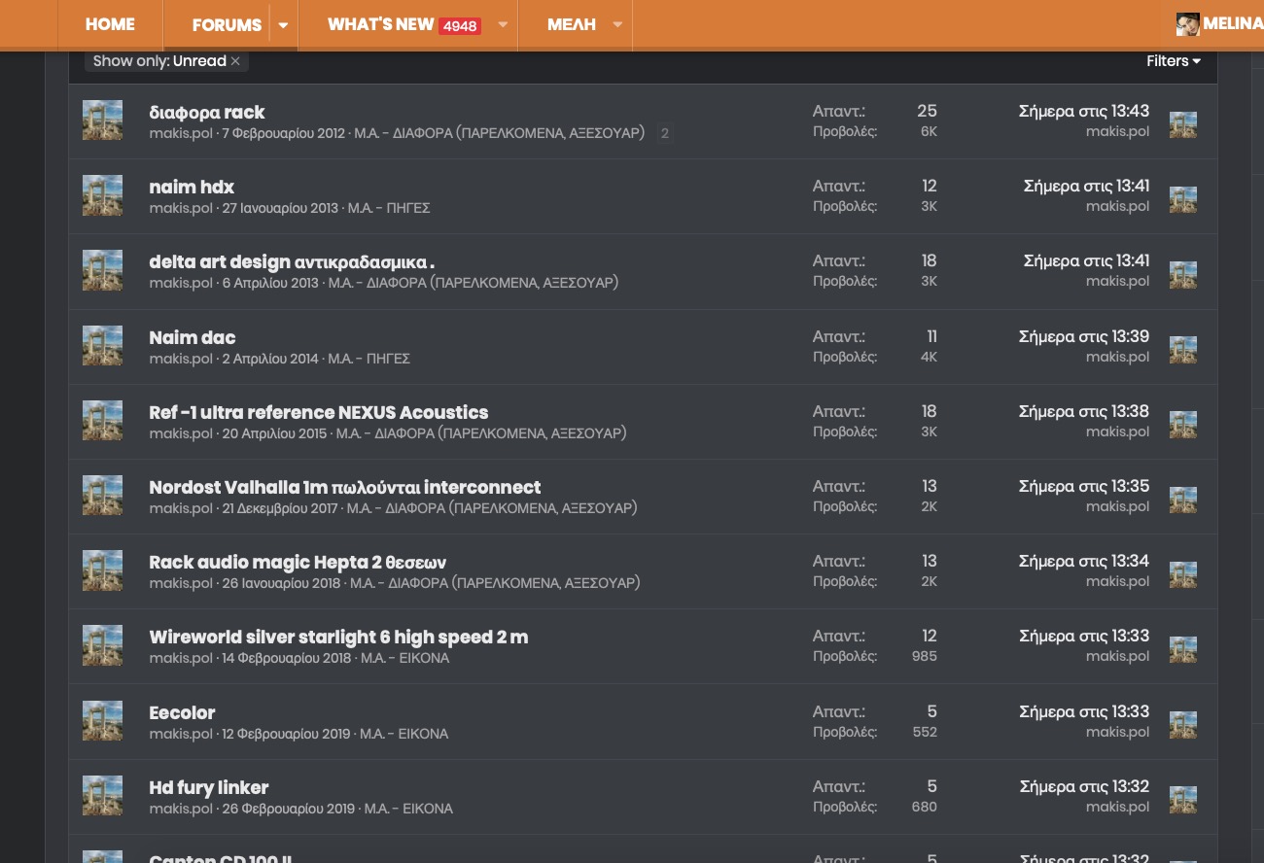Image resolution: width=1264 pixels, height=863 pixels.
Task: Click author avatar beside Wireworld silver starlight thread
Action: coord(102,645)
